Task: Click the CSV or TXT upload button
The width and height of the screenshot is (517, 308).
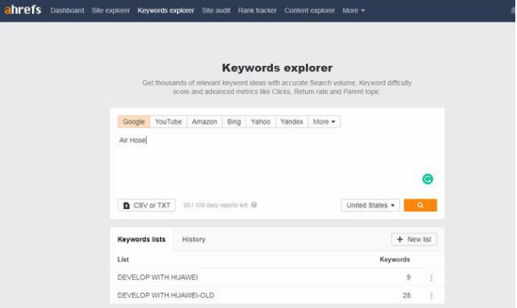Action: (x=147, y=205)
